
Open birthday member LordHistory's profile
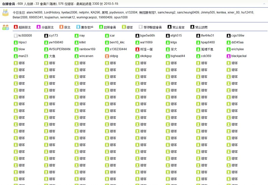coord(52,12)
